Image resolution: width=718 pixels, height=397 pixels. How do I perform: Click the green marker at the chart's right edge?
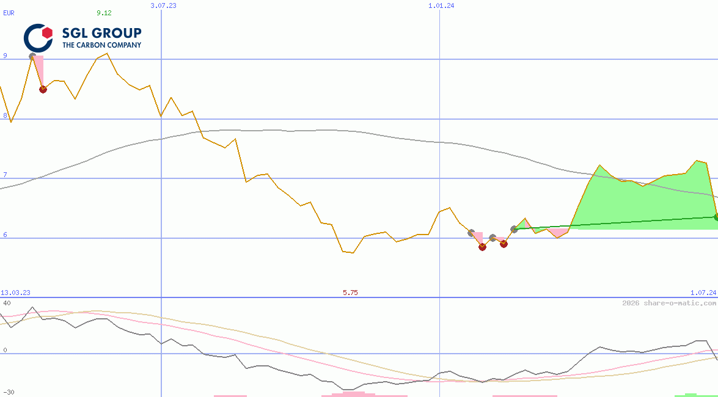(716, 217)
